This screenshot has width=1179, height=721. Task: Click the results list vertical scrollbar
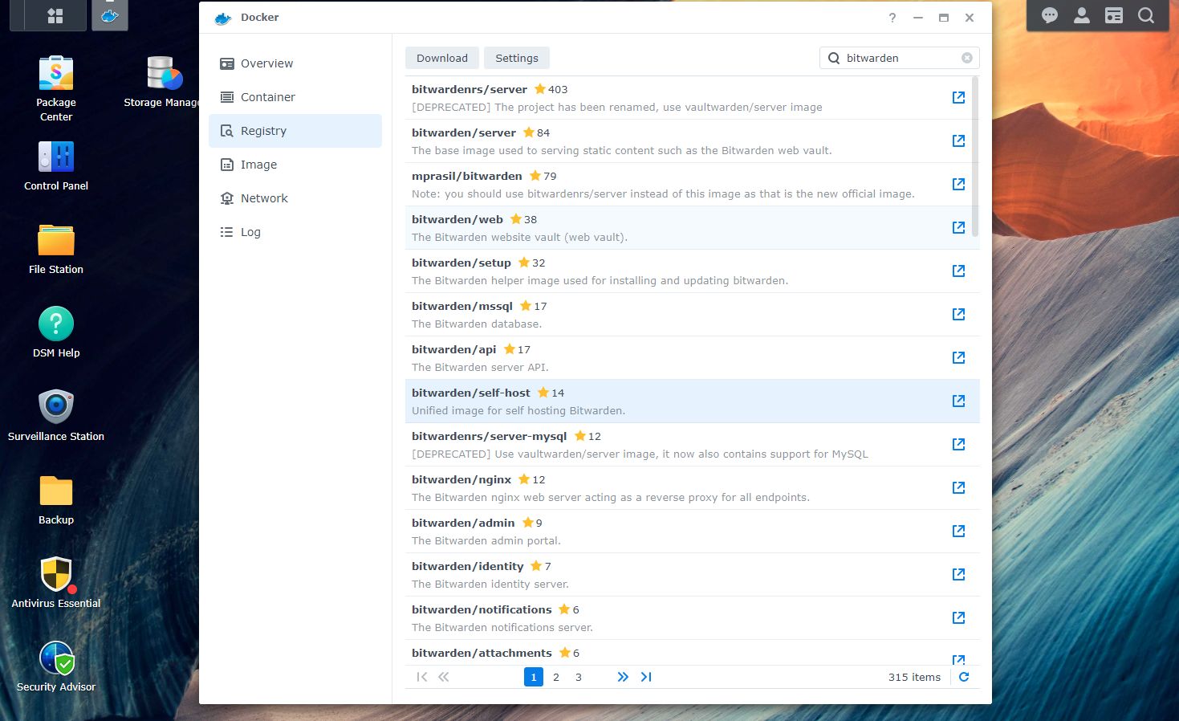click(x=975, y=157)
